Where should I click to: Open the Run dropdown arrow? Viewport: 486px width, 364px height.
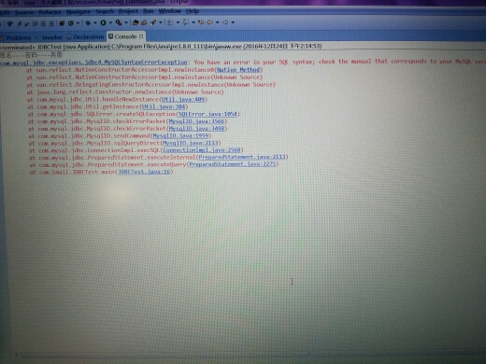[x=110, y=22]
